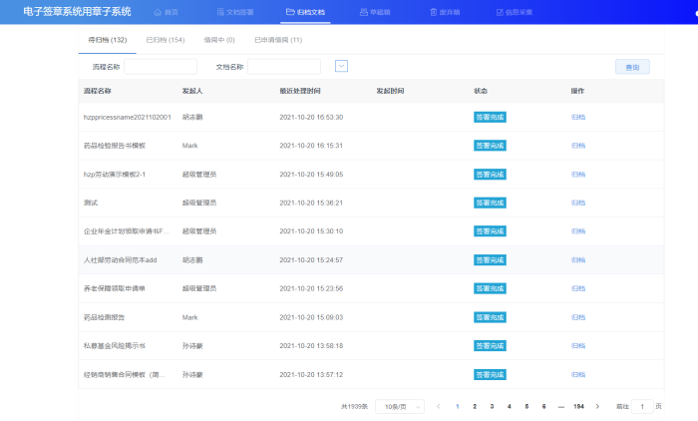Click the 最近处理时间 column header
The height and width of the screenshot is (421, 698).
point(300,91)
